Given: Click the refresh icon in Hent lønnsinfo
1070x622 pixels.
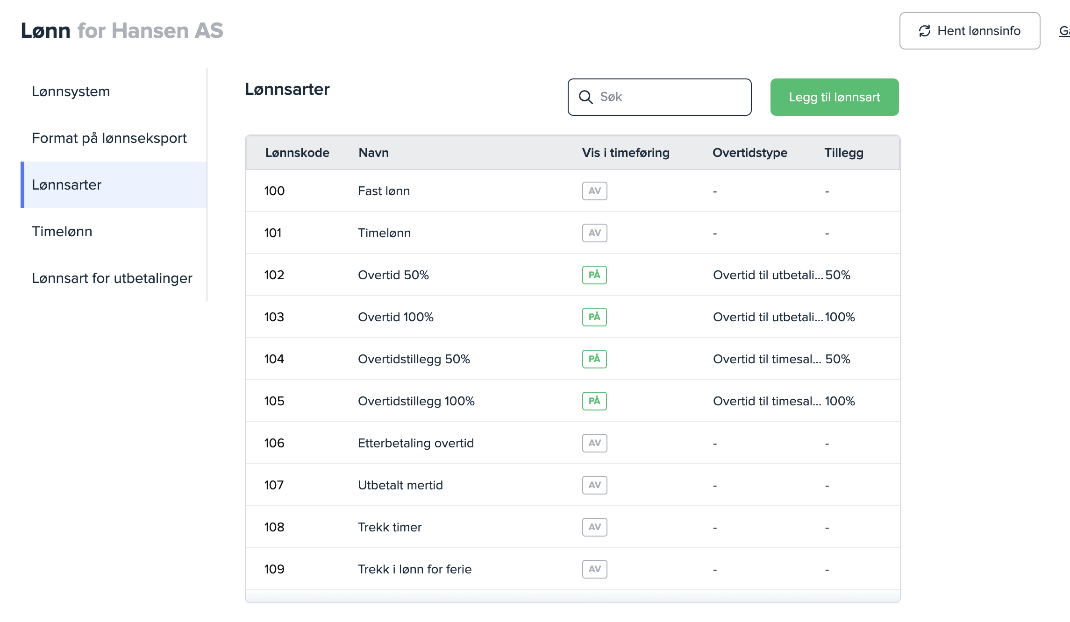Looking at the screenshot, I should tap(924, 31).
